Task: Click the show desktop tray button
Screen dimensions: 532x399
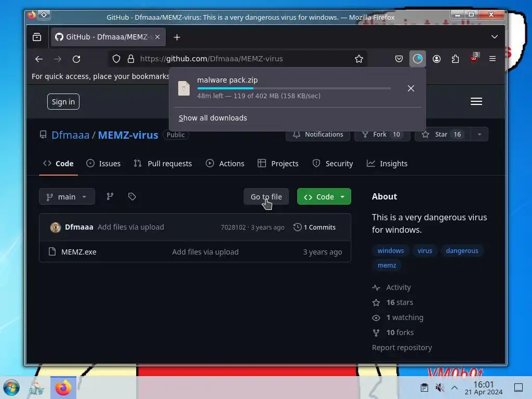Action: pos(518,388)
